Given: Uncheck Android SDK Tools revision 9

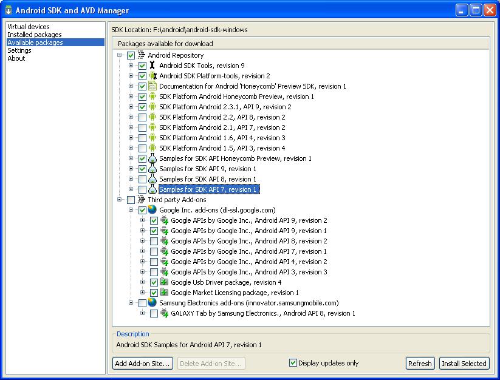Looking at the screenshot, I should (142, 66).
